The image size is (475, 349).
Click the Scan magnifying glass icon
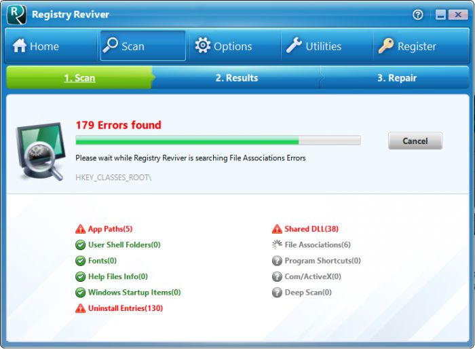pyautogui.click(x=110, y=45)
